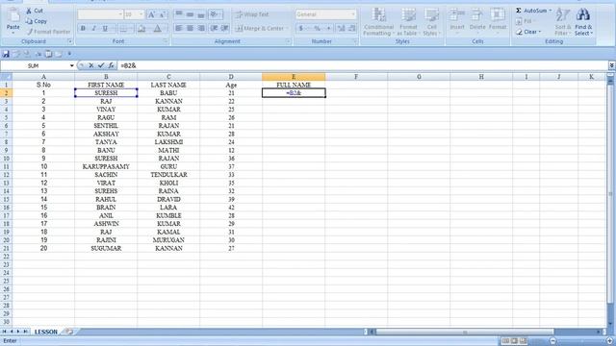Click the Increase Font Size icon
The height and width of the screenshot is (346, 616).
pyautogui.click(x=151, y=15)
